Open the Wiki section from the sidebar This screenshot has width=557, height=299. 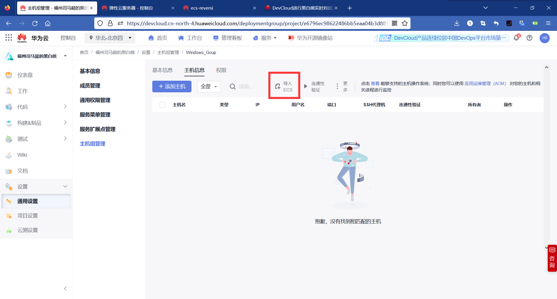pyautogui.click(x=22, y=155)
